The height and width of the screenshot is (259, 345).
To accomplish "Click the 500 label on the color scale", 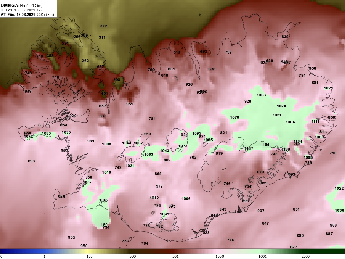I will point(132,256).
